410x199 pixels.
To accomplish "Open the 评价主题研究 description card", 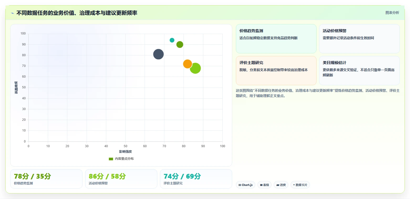I will [276, 71].
